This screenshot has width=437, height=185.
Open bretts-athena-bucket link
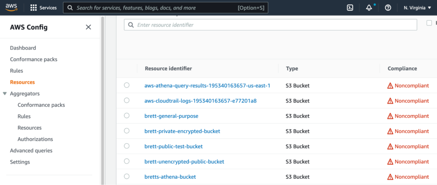point(170,177)
